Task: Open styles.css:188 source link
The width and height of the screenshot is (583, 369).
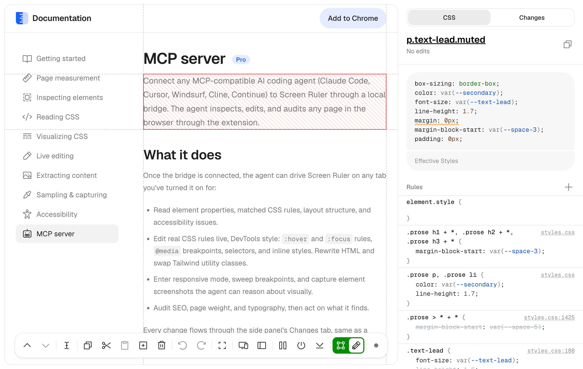Action: tap(551, 351)
